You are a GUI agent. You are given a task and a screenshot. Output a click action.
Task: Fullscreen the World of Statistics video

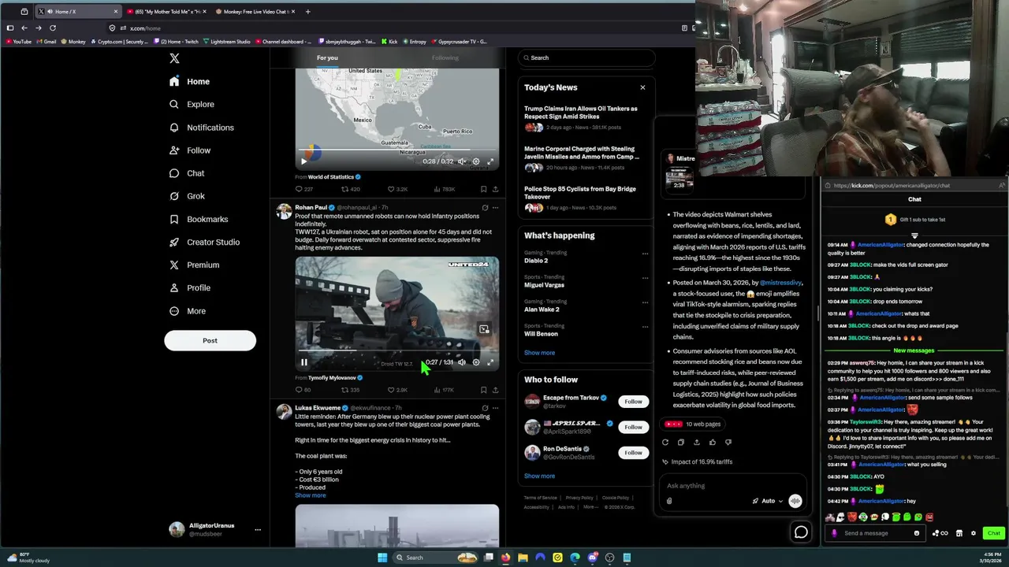point(490,161)
